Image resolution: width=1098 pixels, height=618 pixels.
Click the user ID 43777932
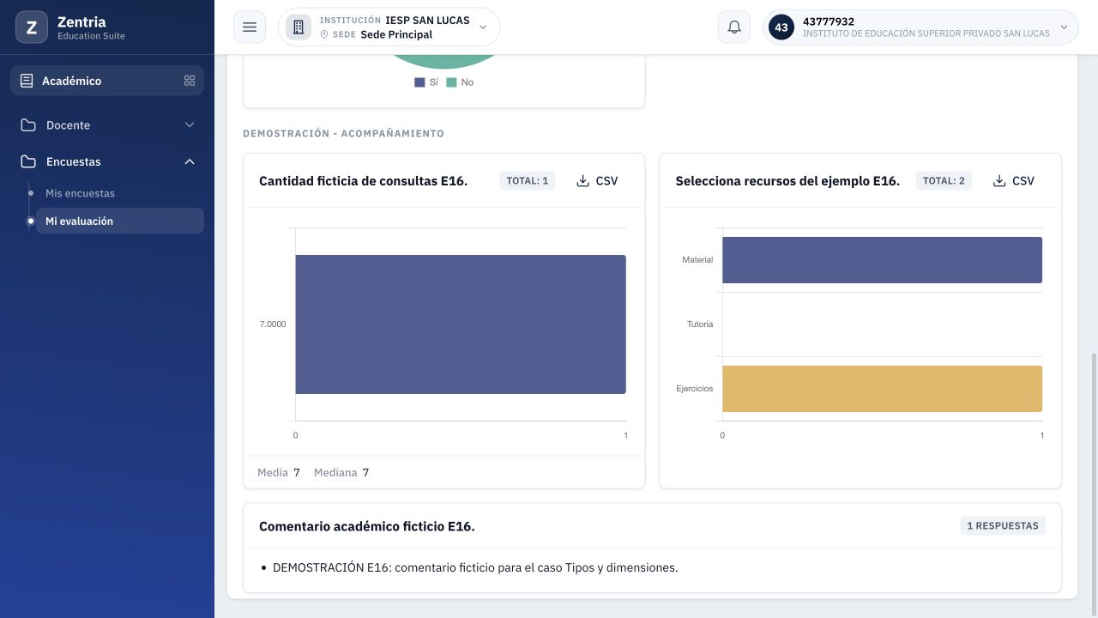coord(829,21)
